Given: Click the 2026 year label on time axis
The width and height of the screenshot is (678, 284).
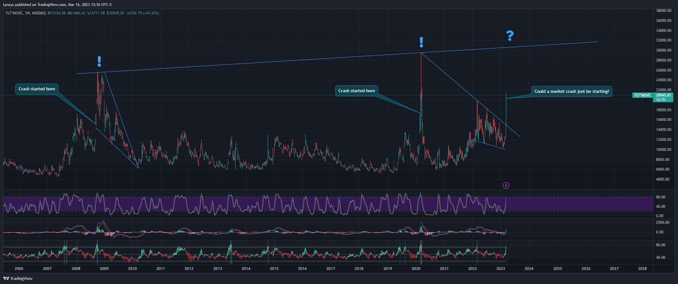Looking at the screenshot, I should point(586,269).
